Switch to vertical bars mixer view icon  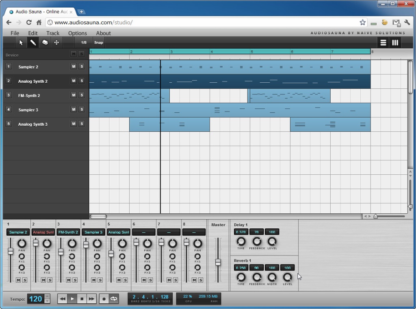click(x=395, y=43)
